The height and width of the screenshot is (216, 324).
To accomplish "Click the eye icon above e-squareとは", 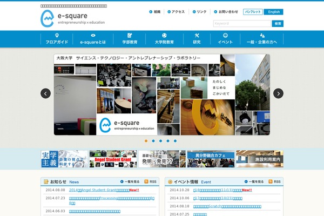I will (x=93, y=35).
